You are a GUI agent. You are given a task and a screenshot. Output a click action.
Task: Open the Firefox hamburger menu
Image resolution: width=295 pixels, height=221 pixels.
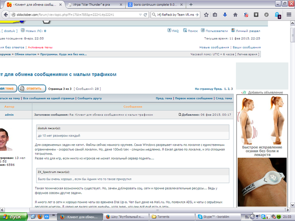click(289, 14)
